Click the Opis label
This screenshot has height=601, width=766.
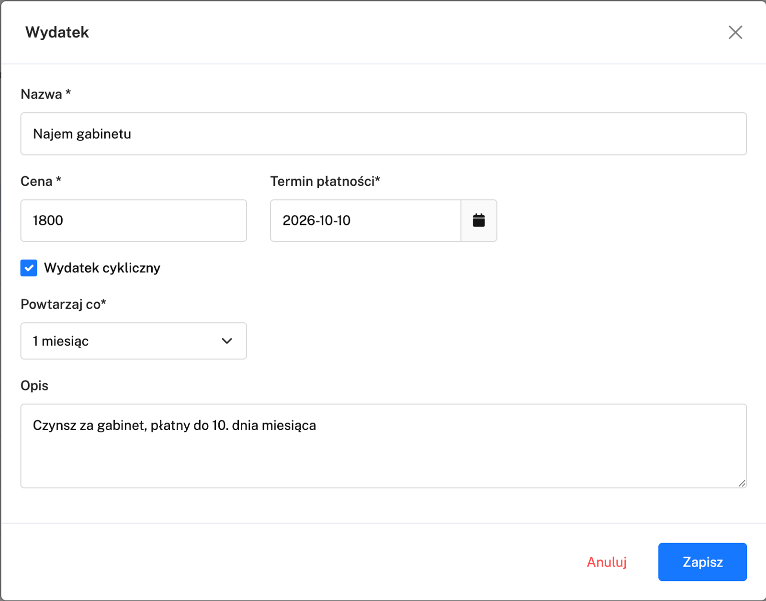pos(34,386)
